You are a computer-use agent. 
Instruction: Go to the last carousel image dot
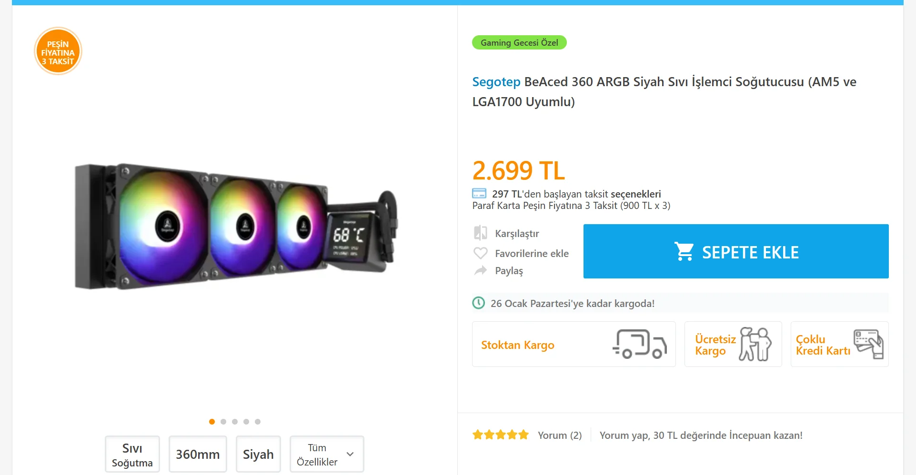click(258, 422)
